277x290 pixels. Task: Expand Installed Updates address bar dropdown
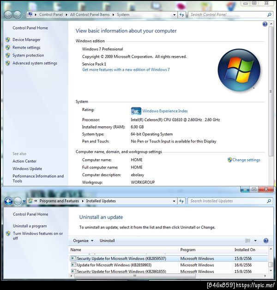tap(174, 201)
